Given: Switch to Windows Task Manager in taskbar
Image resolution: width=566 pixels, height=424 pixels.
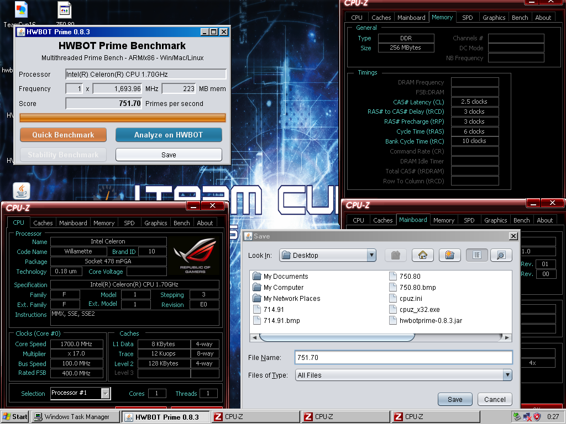Looking at the screenshot, I should pos(75,417).
